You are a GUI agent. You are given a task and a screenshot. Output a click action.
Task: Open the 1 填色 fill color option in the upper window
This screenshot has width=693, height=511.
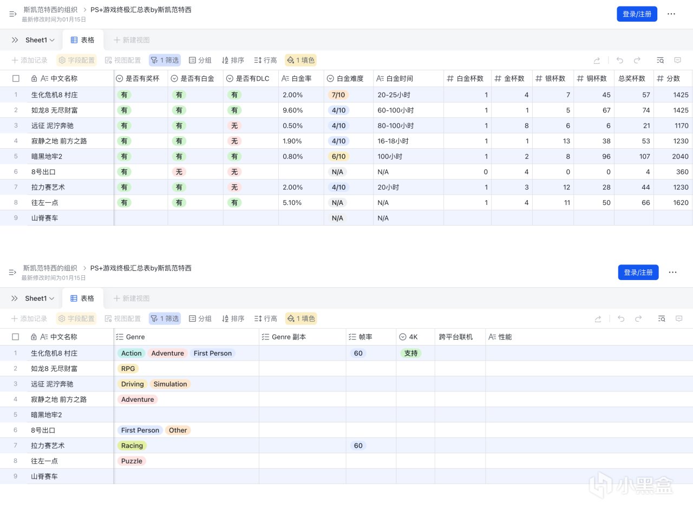click(x=301, y=61)
